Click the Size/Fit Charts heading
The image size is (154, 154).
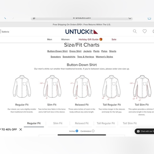point(82,45)
